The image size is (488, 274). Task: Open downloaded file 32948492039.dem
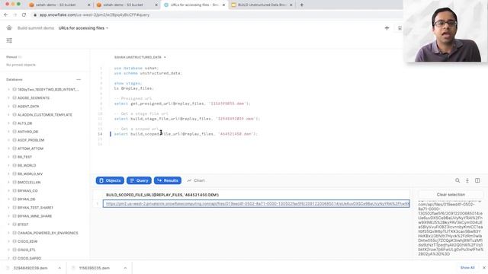(30, 268)
